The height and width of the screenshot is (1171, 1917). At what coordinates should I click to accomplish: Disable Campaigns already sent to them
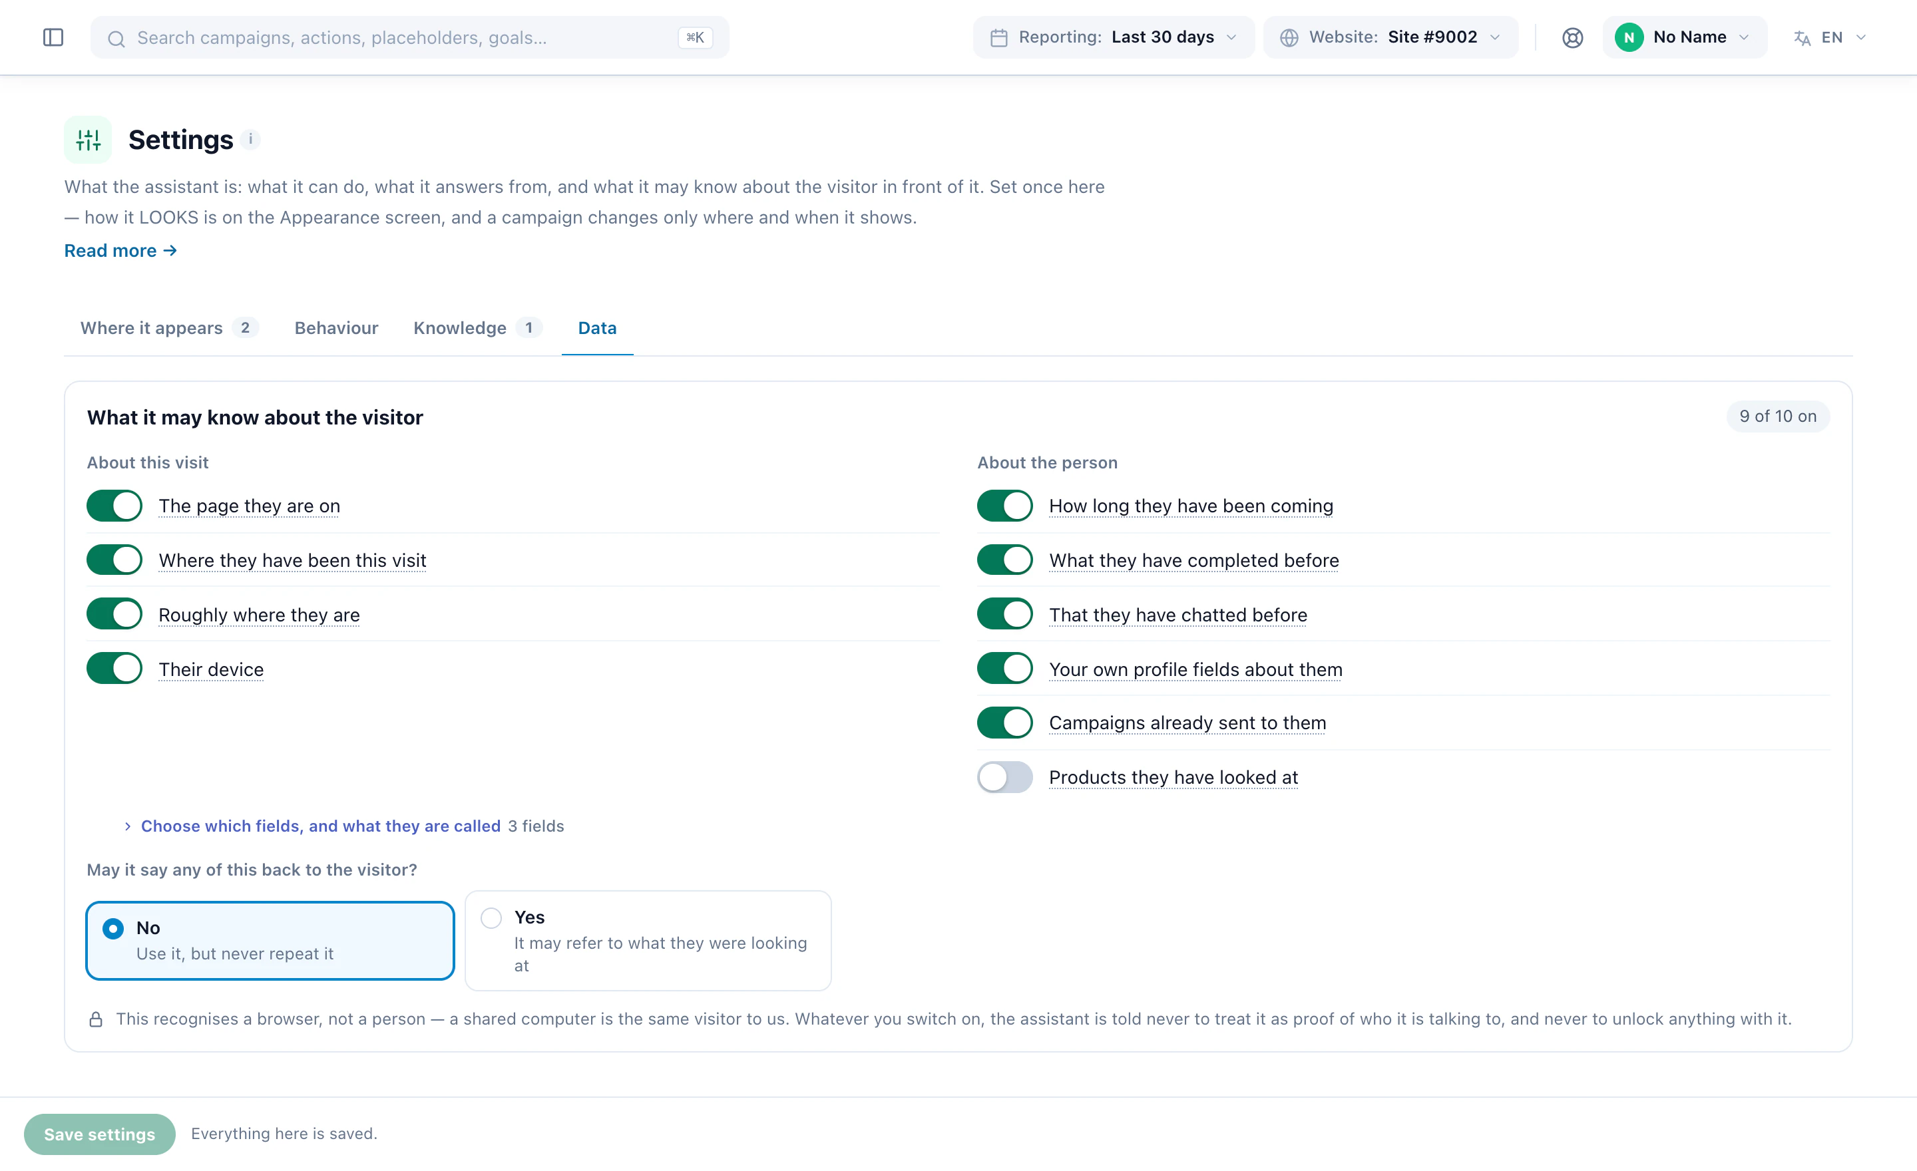(1005, 723)
